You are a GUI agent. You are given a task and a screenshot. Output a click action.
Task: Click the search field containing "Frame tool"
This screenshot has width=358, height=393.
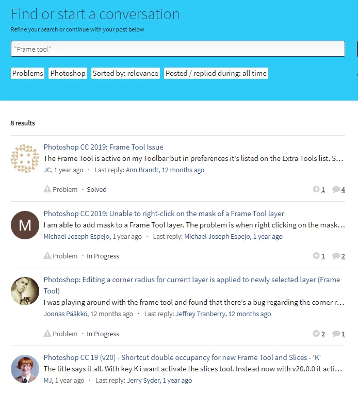(x=178, y=48)
